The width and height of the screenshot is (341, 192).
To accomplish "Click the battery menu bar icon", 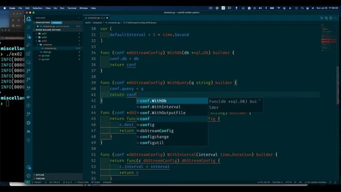I will pyautogui.click(x=272, y=8).
